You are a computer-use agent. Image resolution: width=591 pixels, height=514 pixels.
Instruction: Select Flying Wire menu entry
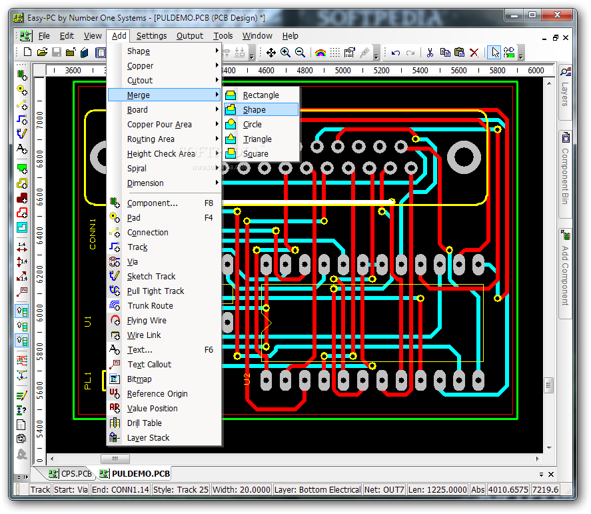(x=164, y=321)
